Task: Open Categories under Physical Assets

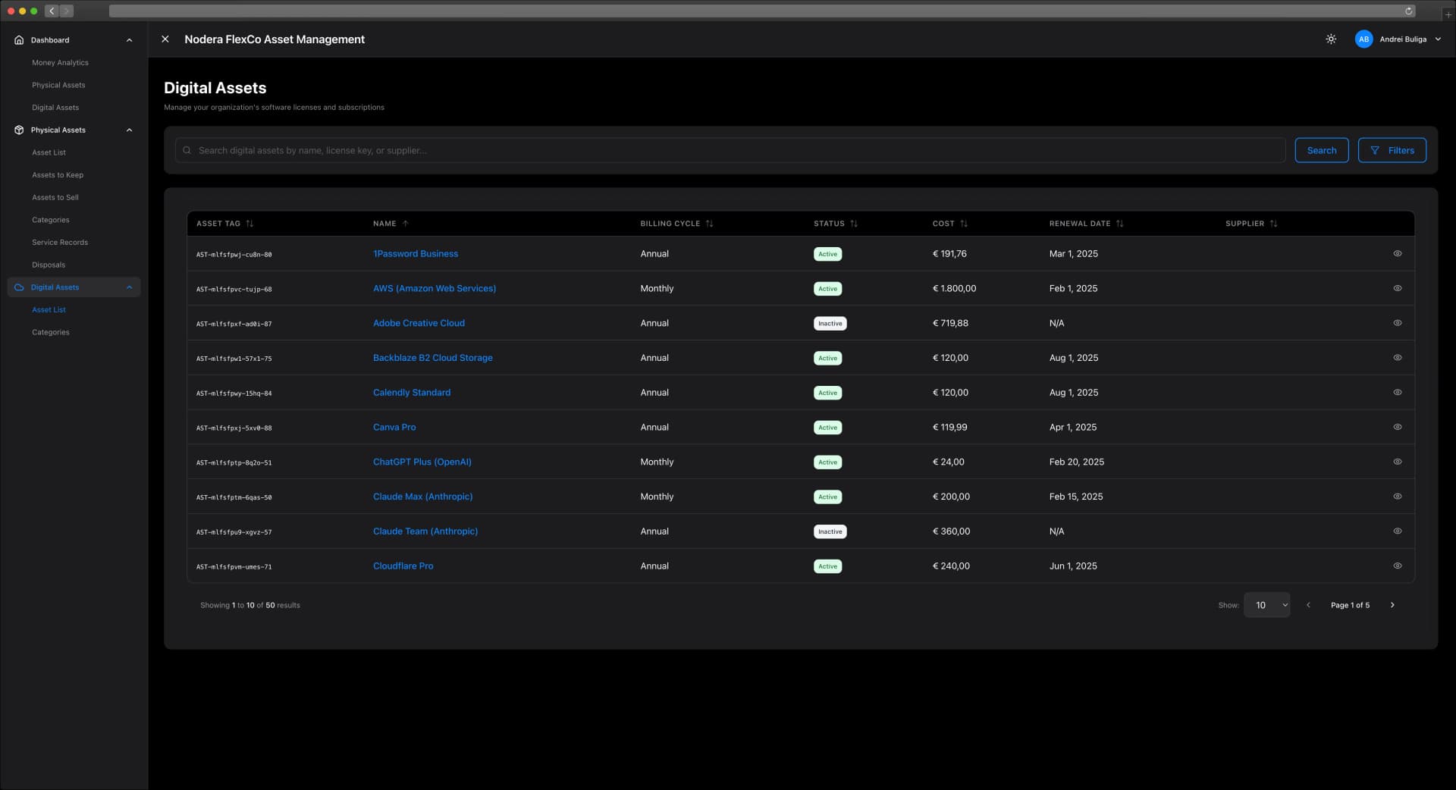Action: 51,220
